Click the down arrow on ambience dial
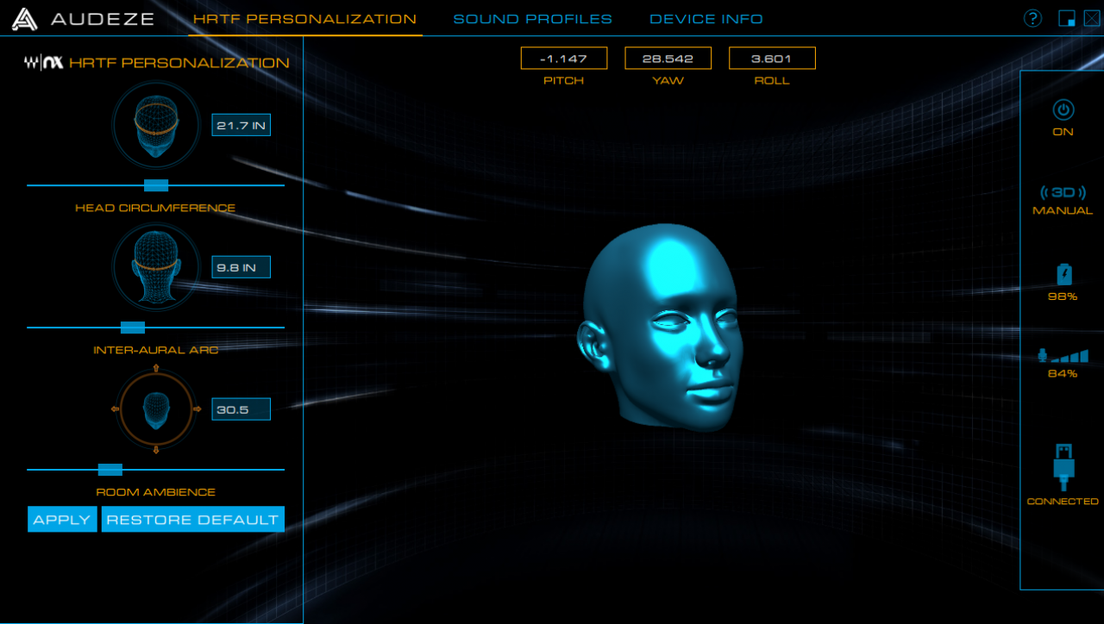This screenshot has height=624, width=1104. coord(156,449)
